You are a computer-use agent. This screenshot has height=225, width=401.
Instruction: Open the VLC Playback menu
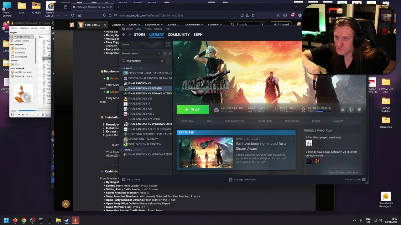[24, 28]
